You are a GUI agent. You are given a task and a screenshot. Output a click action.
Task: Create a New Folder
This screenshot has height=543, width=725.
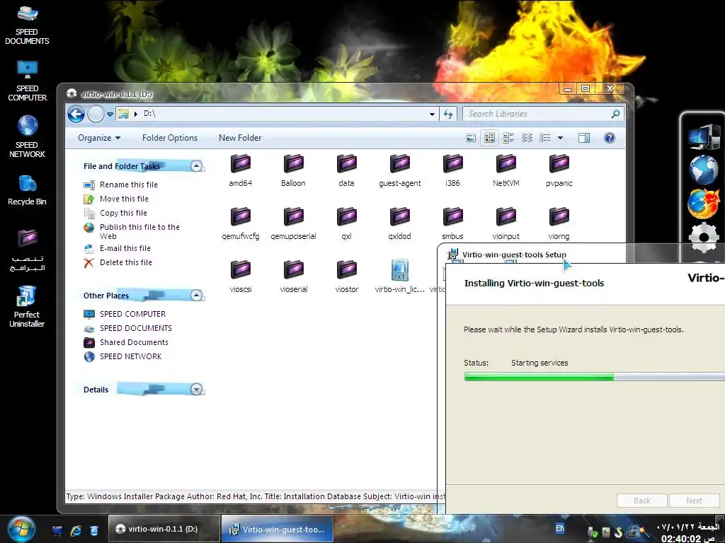[240, 138]
